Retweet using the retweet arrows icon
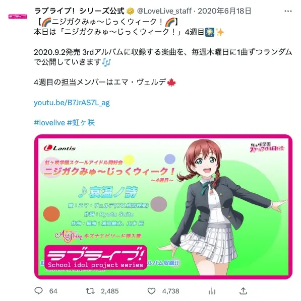The width and height of the screenshot is (301, 301). tap(90, 291)
